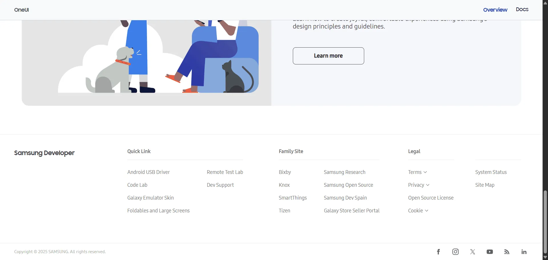Open the System Status link
The image size is (548, 260).
(x=491, y=172)
